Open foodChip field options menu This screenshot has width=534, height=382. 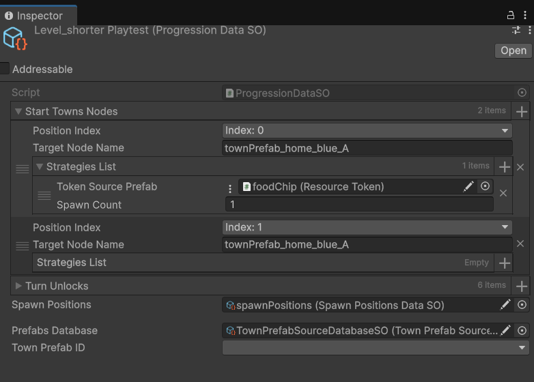[x=230, y=188]
